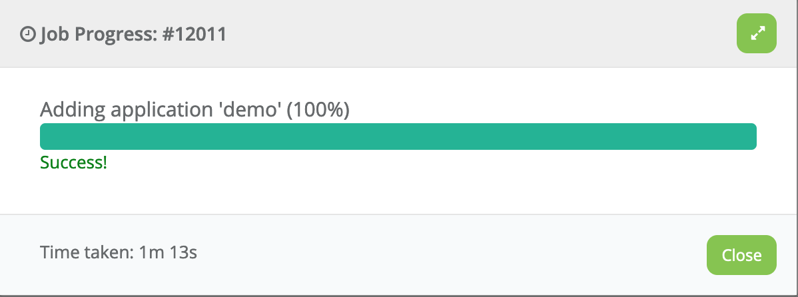
Task: Maximize the dialog using the green corner button
Action: coord(756,33)
